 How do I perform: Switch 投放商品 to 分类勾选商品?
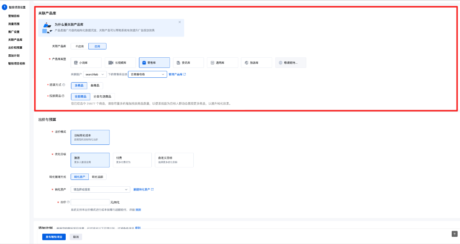pyautogui.click(x=102, y=97)
